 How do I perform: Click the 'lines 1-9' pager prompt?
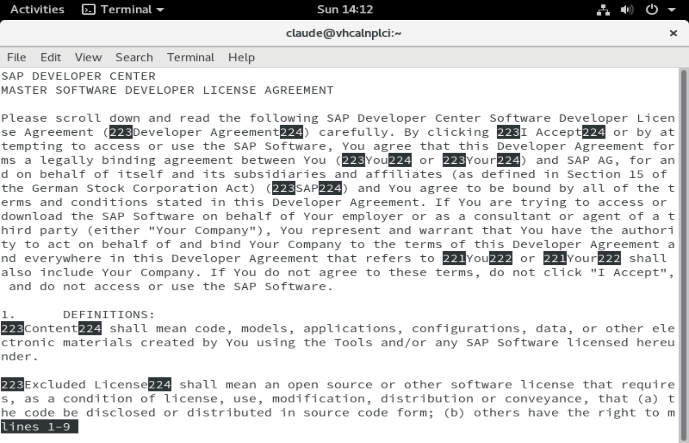point(39,427)
